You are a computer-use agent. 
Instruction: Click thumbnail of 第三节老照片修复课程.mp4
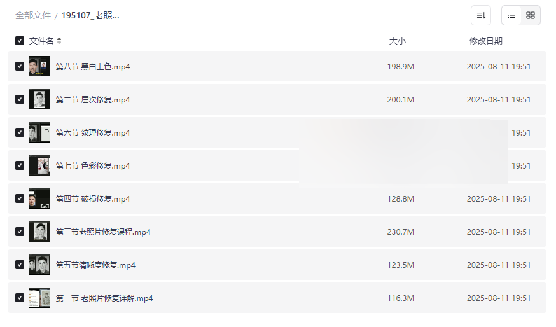39,232
